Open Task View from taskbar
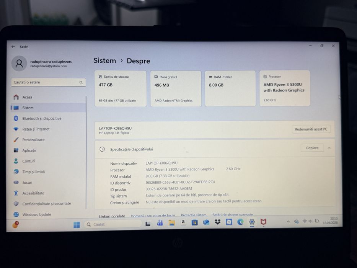The image size is (357, 268). (x=148, y=224)
